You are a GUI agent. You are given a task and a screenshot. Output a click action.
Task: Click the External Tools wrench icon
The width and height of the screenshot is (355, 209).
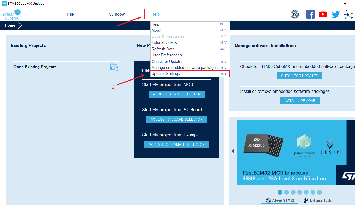[x=306, y=200]
